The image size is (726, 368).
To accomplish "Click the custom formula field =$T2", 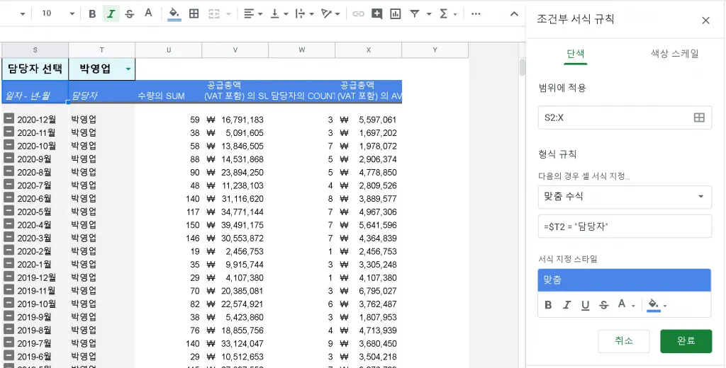I will pos(625,226).
